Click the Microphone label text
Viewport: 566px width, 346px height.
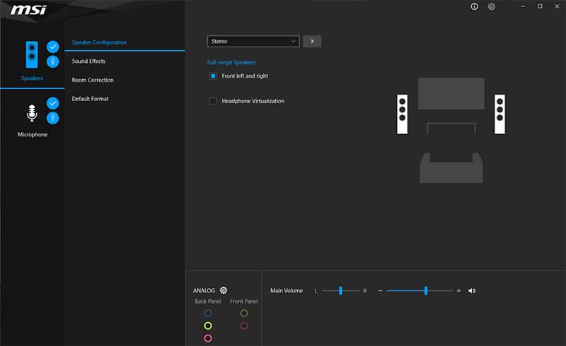point(33,134)
